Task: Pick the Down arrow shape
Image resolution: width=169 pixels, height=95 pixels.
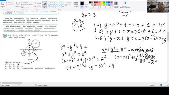Action: (x=49, y=7)
